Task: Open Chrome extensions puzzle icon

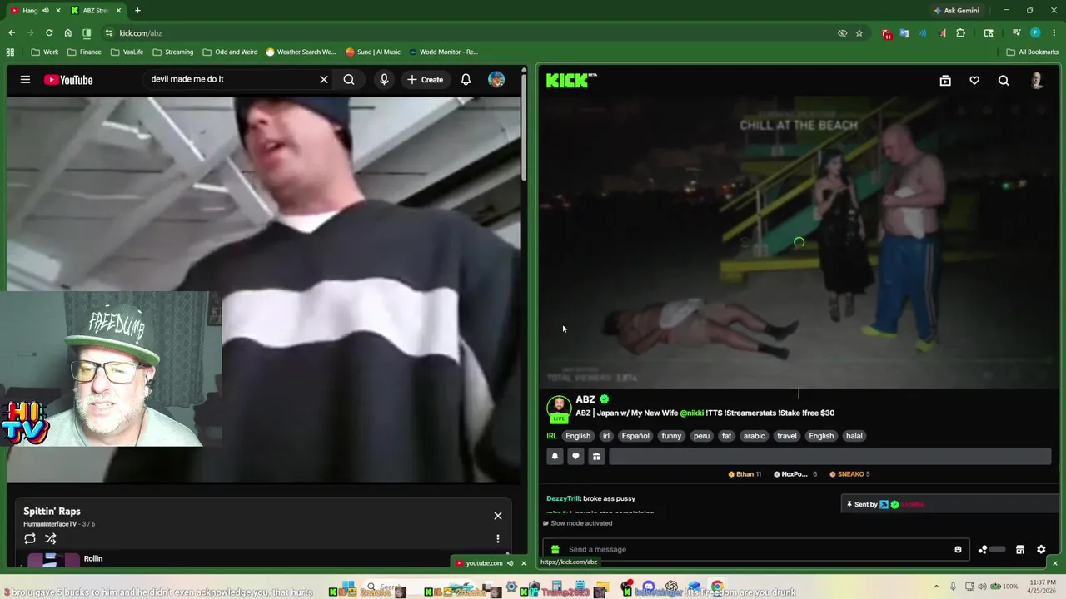Action: click(x=960, y=33)
